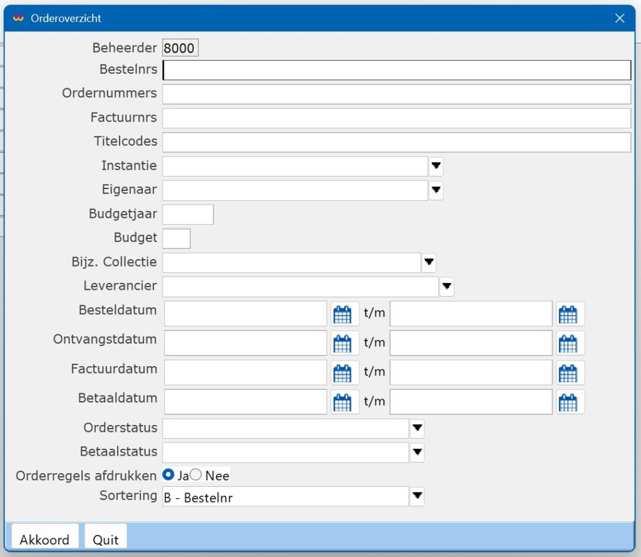Open the Leverancier dropdown list

447,287
